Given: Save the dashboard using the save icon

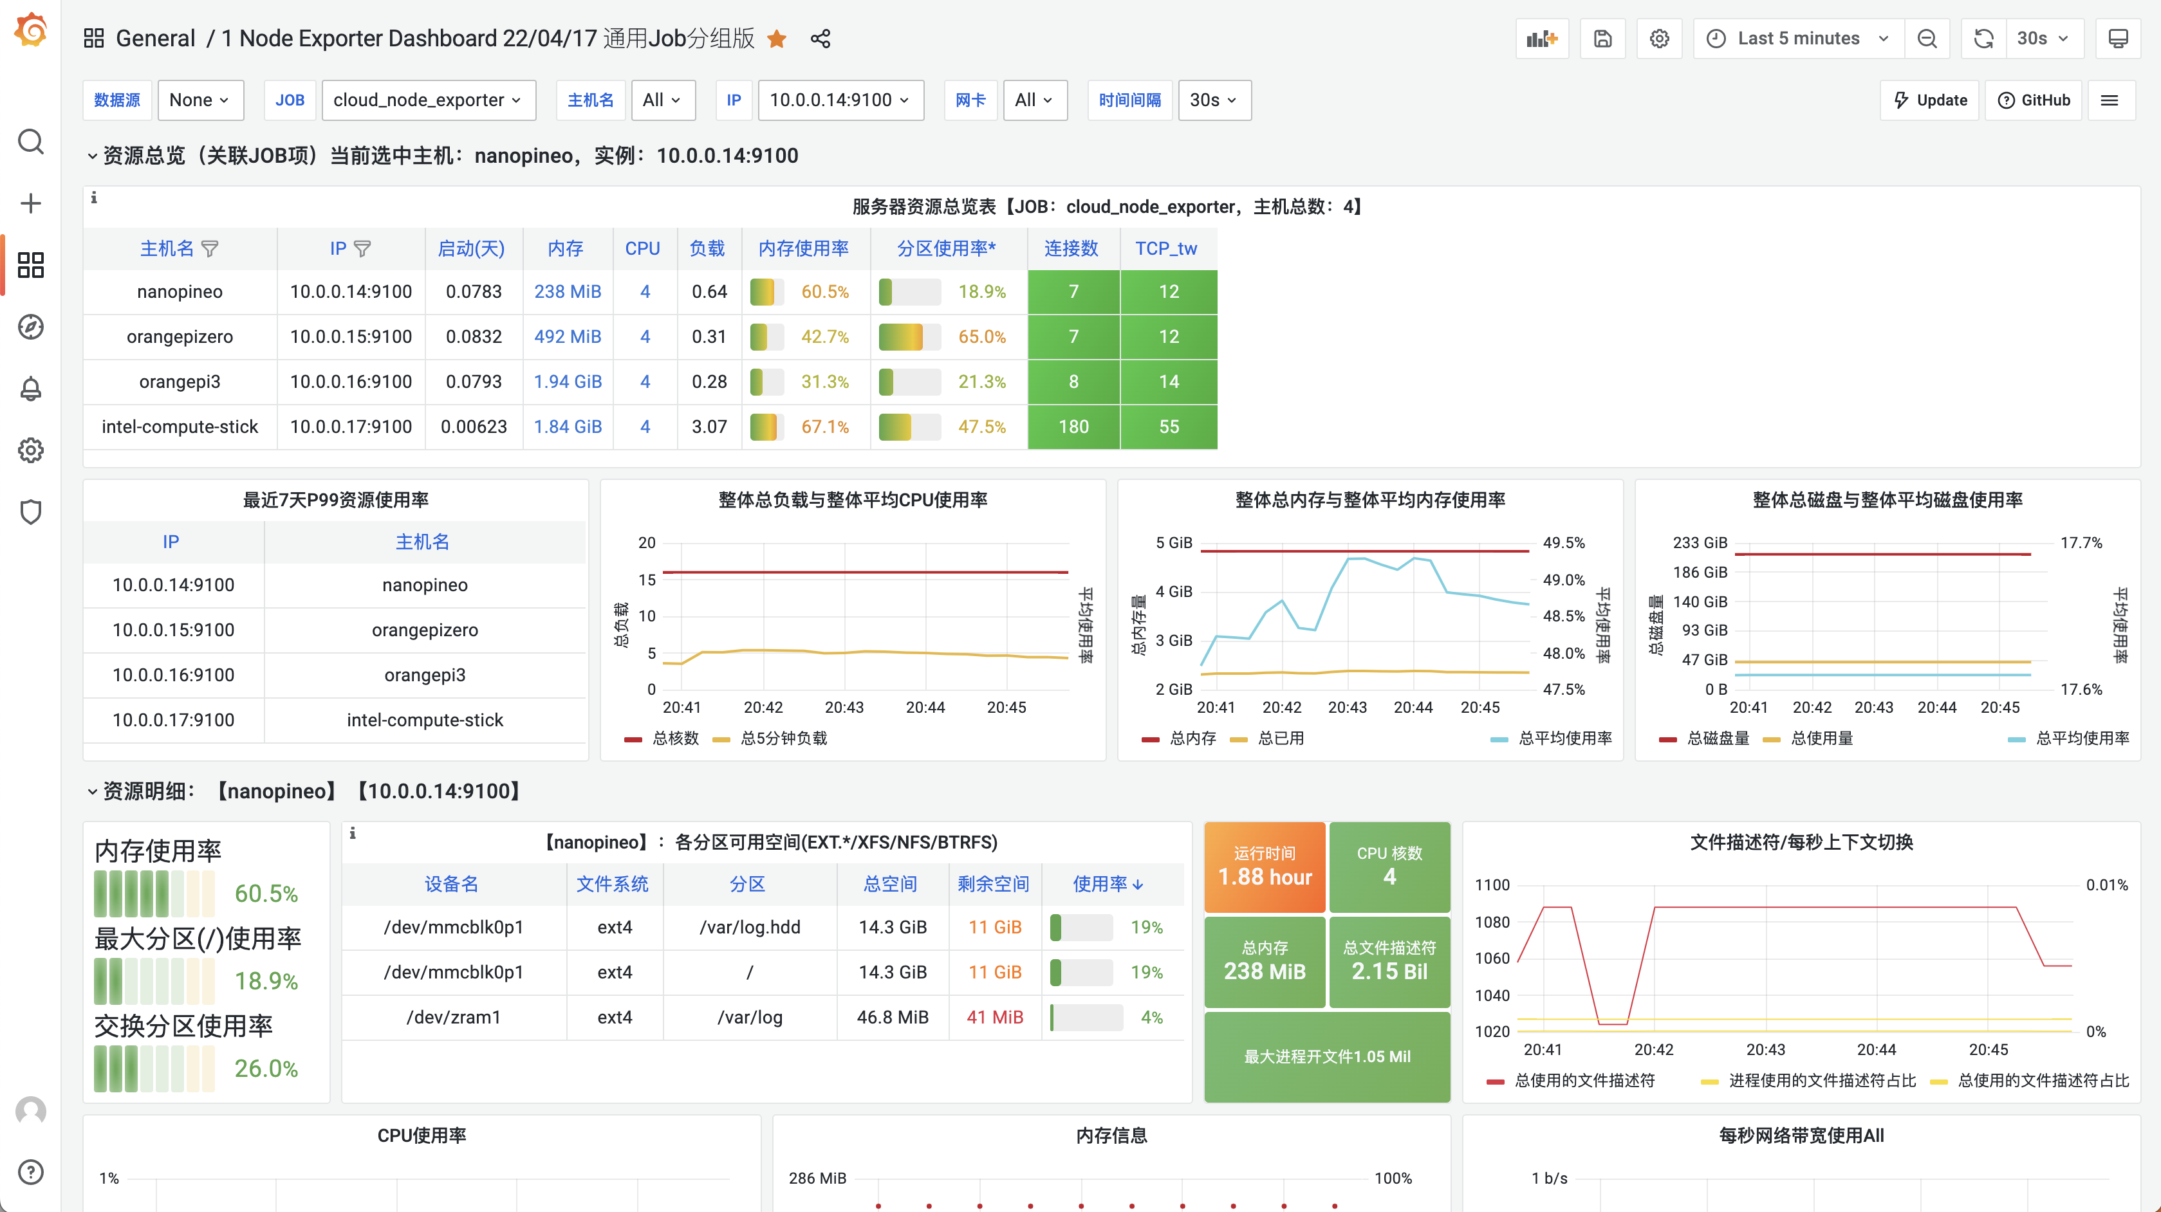Looking at the screenshot, I should (1603, 38).
